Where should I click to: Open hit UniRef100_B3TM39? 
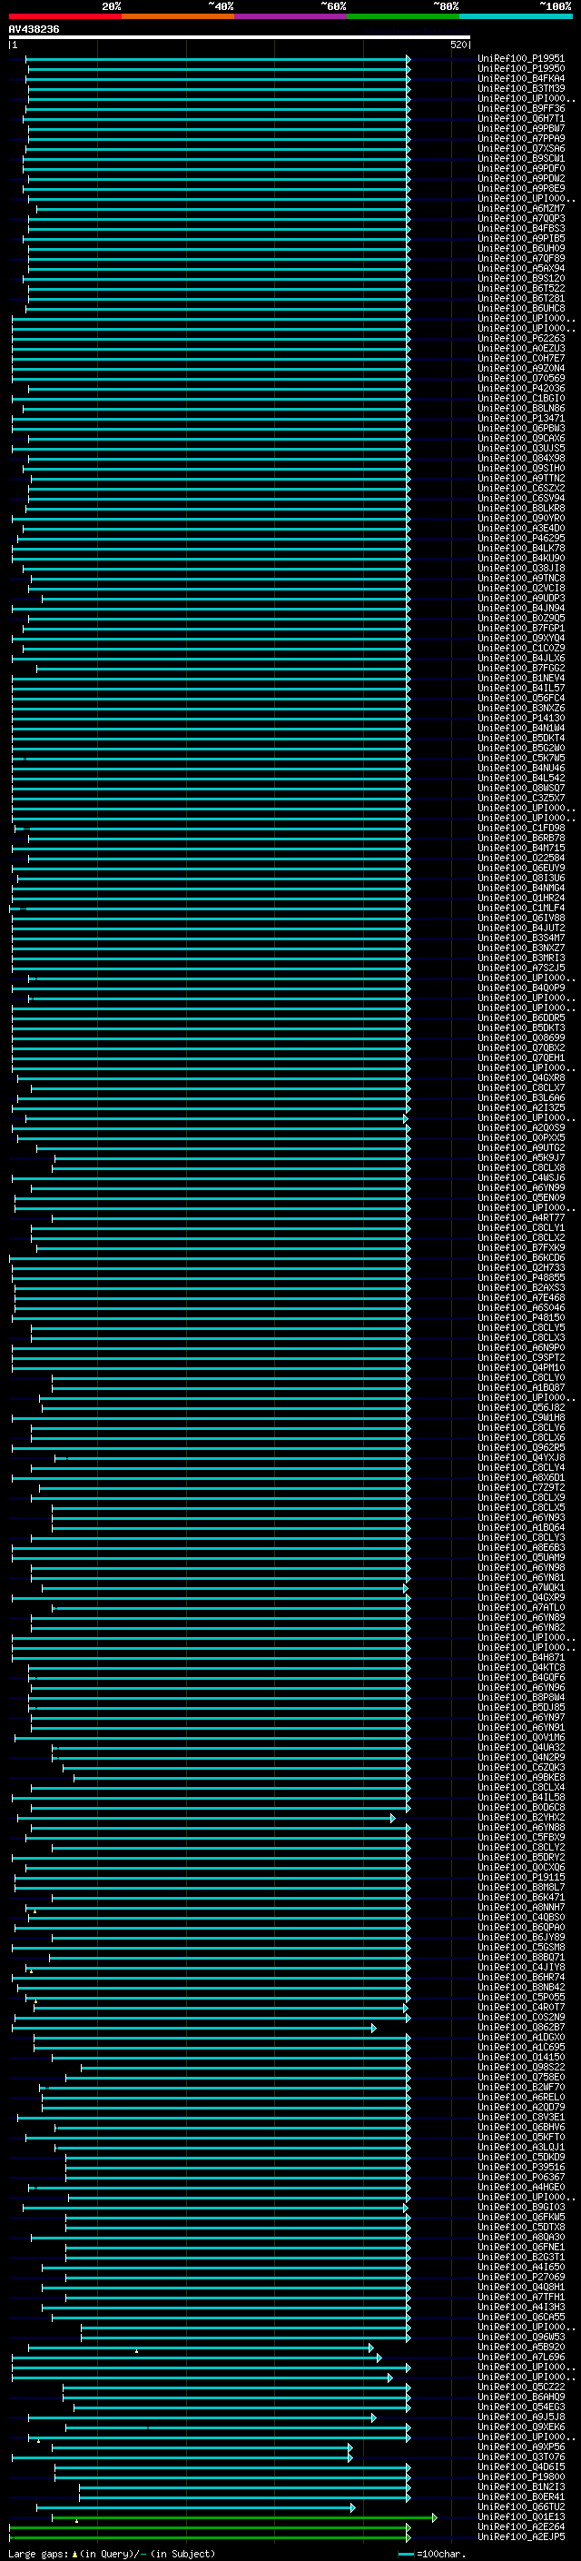tap(521, 88)
